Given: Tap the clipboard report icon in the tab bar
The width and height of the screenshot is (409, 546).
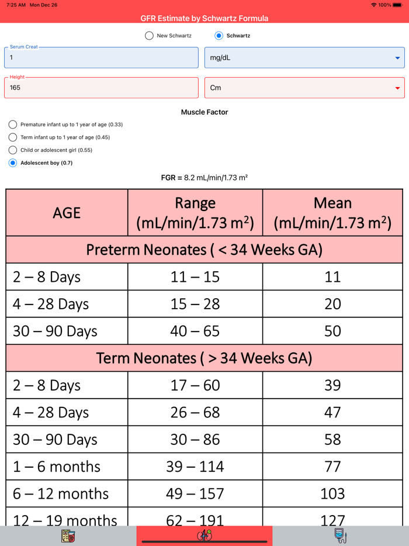Looking at the screenshot, I should click(68, 535).
